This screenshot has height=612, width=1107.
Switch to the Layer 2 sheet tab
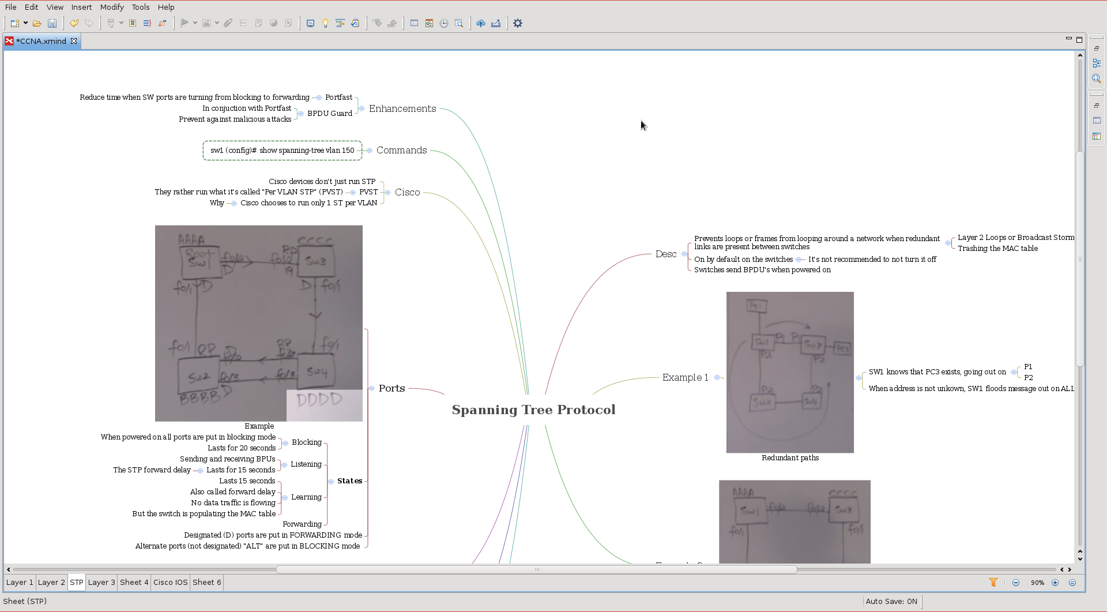pos(51,583)
